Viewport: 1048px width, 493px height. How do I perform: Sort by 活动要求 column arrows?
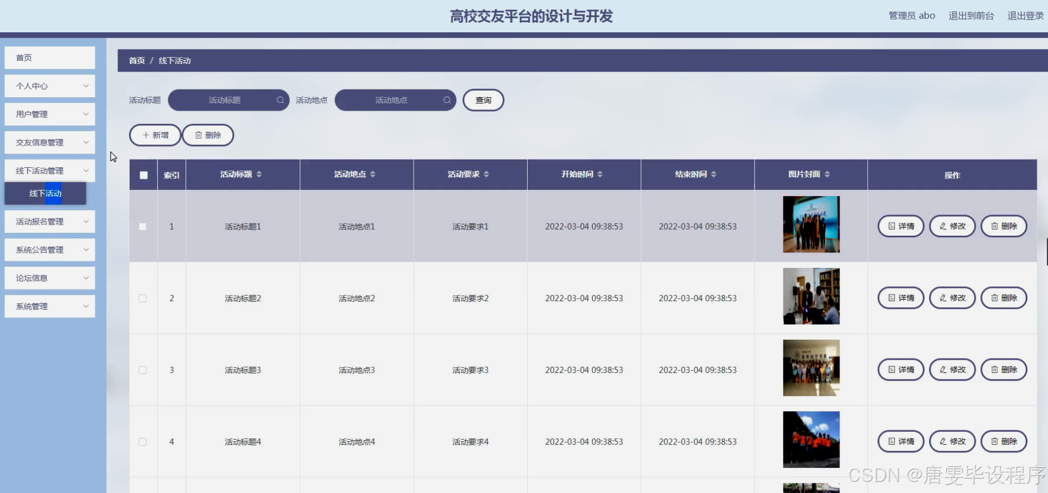point(486,175)
